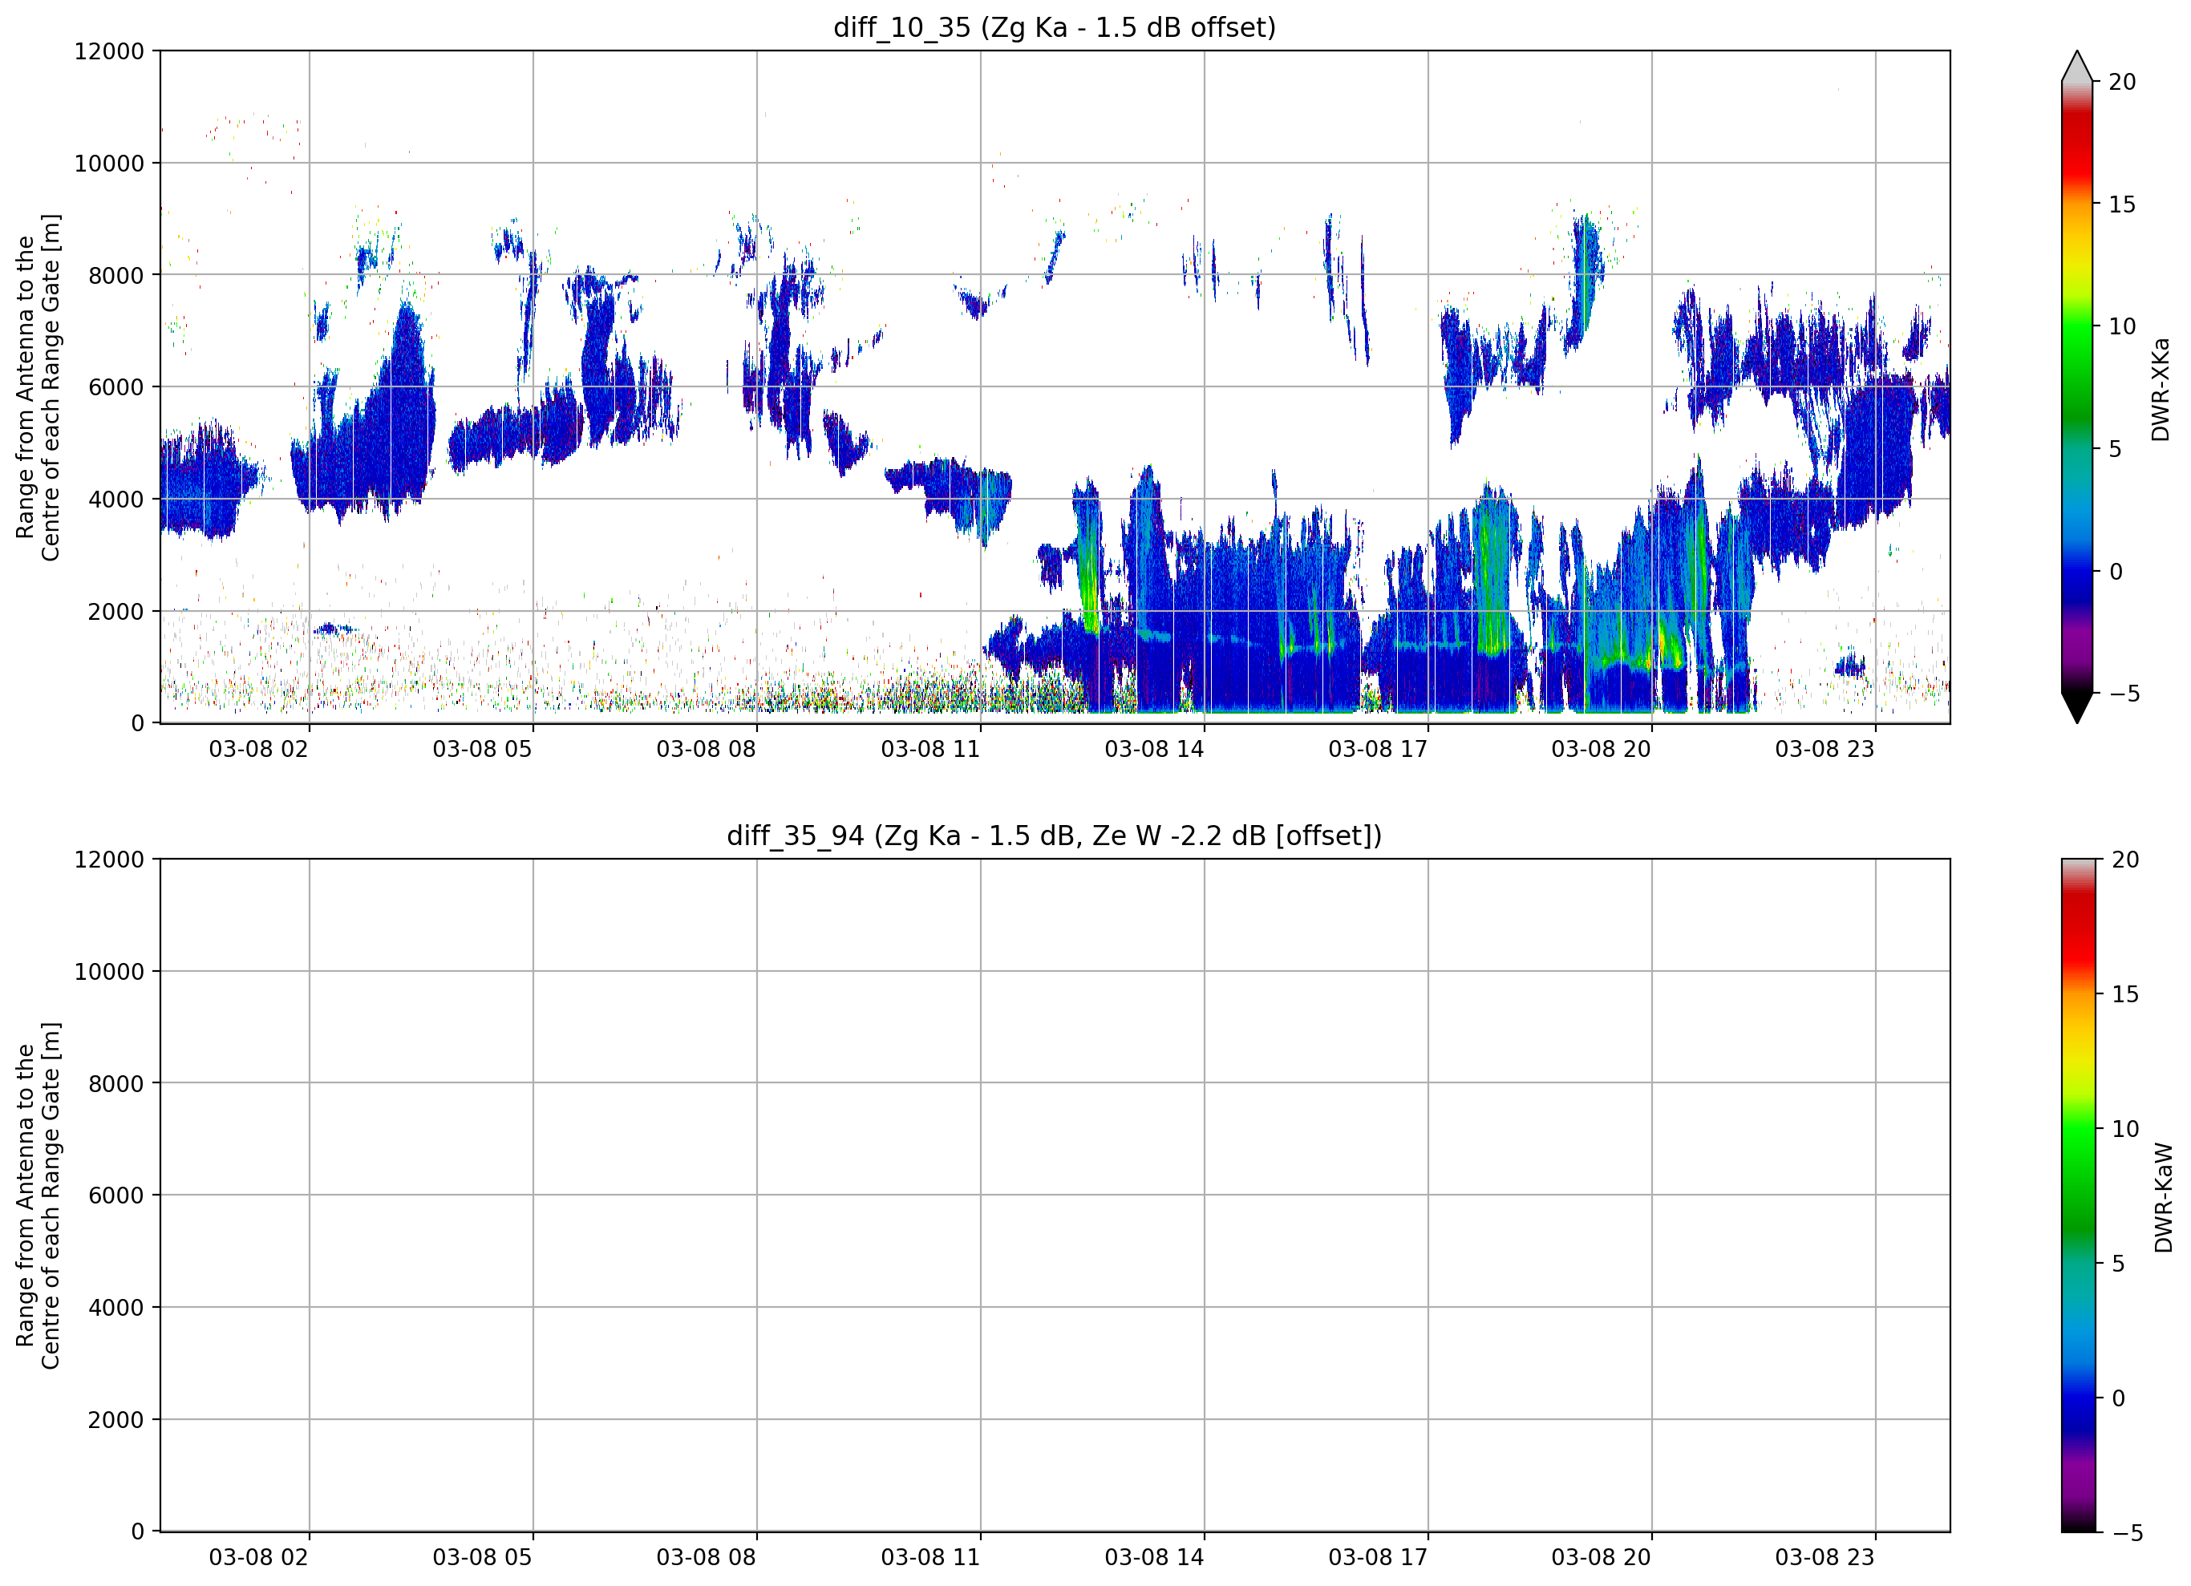Click the 8000 y-tick of the bottom plot

116,1084
